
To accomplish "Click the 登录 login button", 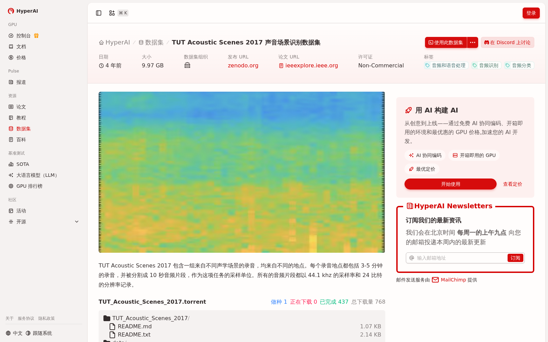I will 531,13.
